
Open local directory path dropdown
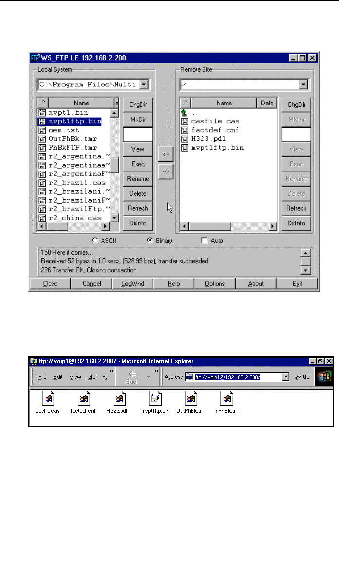coord(144,85)
